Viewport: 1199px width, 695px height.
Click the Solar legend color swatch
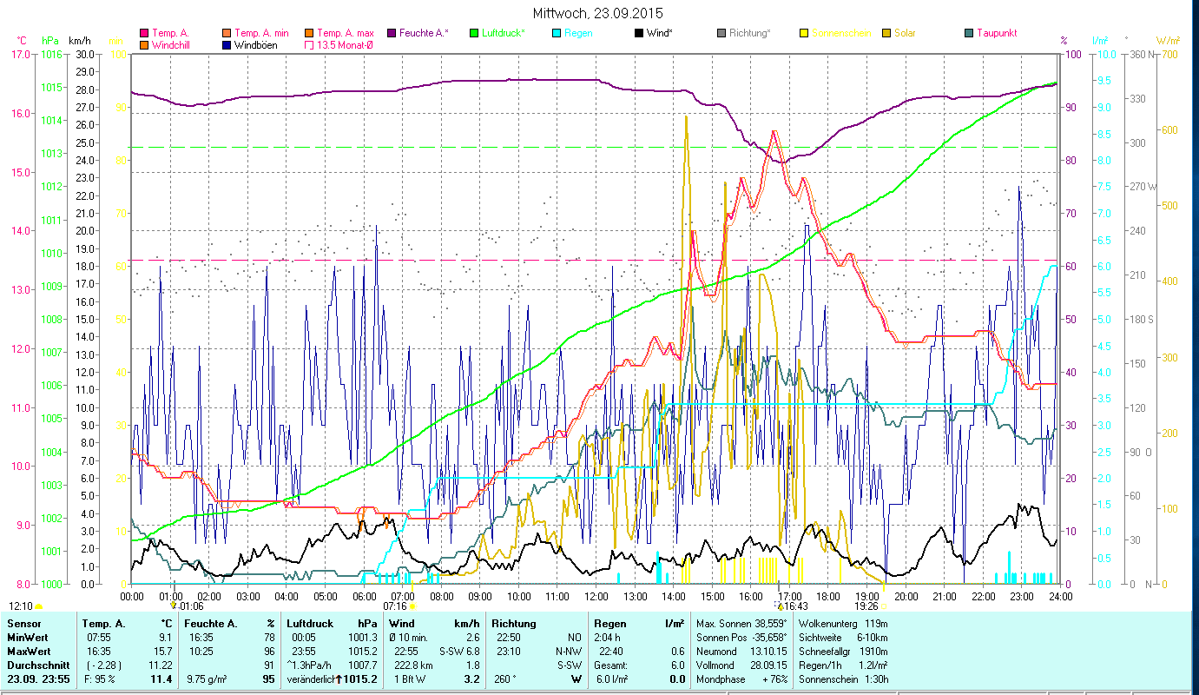(886, 33)
